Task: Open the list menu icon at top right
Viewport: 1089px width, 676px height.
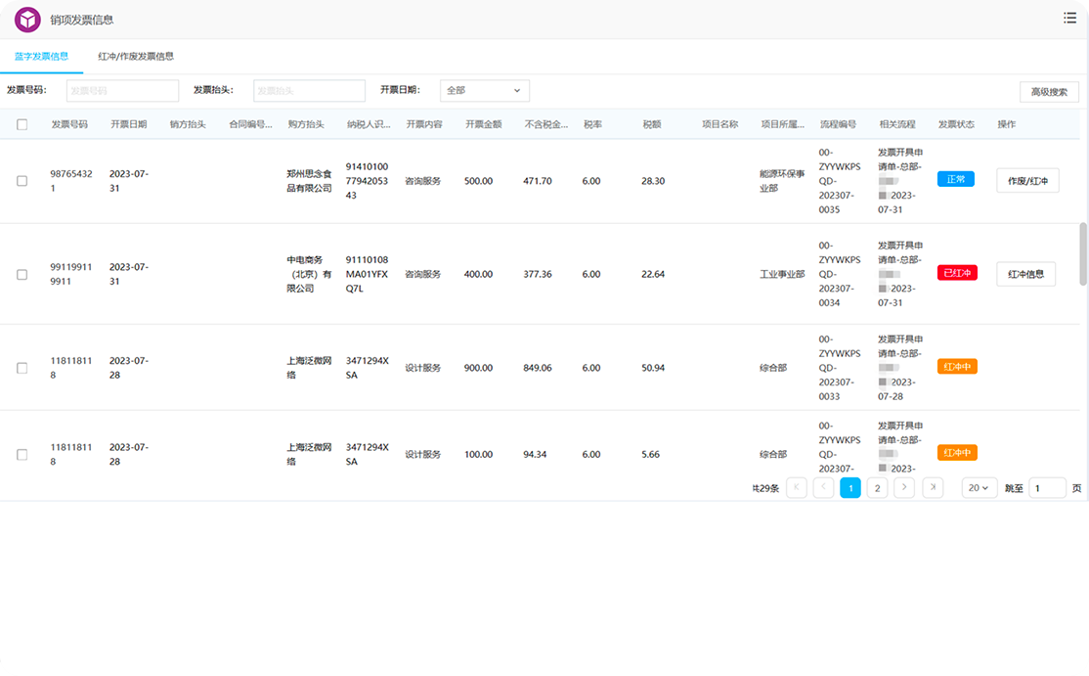Action: pyautogui.click(x=1069, y=18)
